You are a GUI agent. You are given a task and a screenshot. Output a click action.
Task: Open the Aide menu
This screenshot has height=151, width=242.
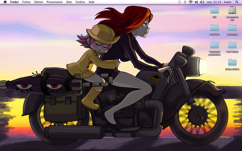tap(91, 2)
